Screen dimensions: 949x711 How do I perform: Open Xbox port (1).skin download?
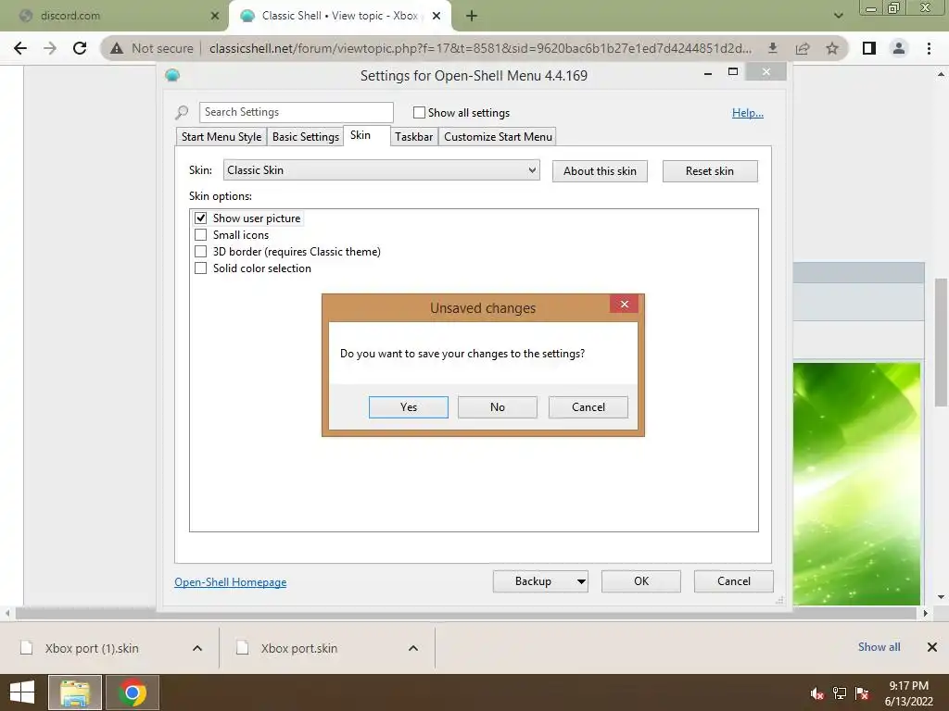(x=92, y=648)
